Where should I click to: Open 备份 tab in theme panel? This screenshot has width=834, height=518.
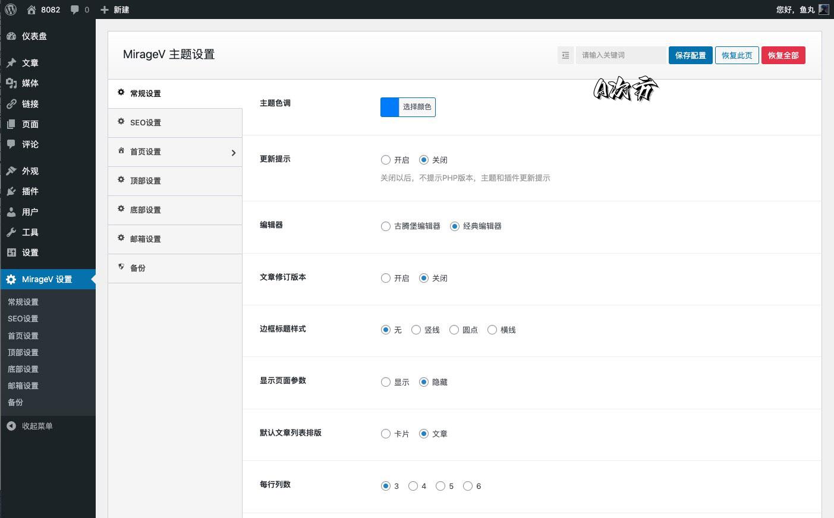coord(175,268)
